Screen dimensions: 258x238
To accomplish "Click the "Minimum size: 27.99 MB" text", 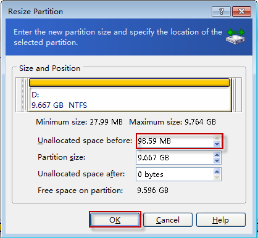I will (x=79, y=122).
